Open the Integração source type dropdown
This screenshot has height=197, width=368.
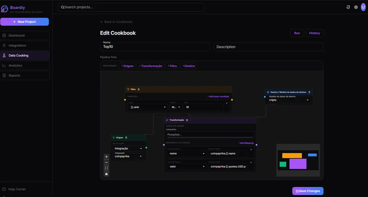point(128,149)
